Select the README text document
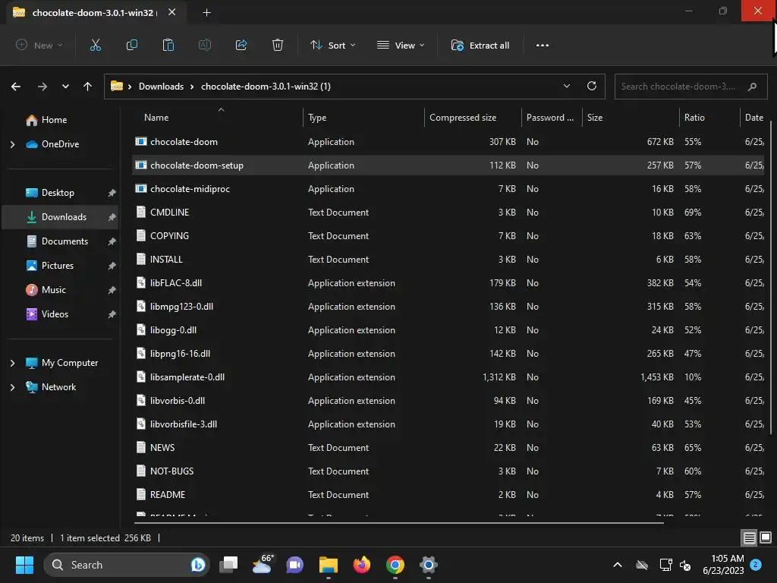Screen dimensions: 777x583 pos(448,495)
